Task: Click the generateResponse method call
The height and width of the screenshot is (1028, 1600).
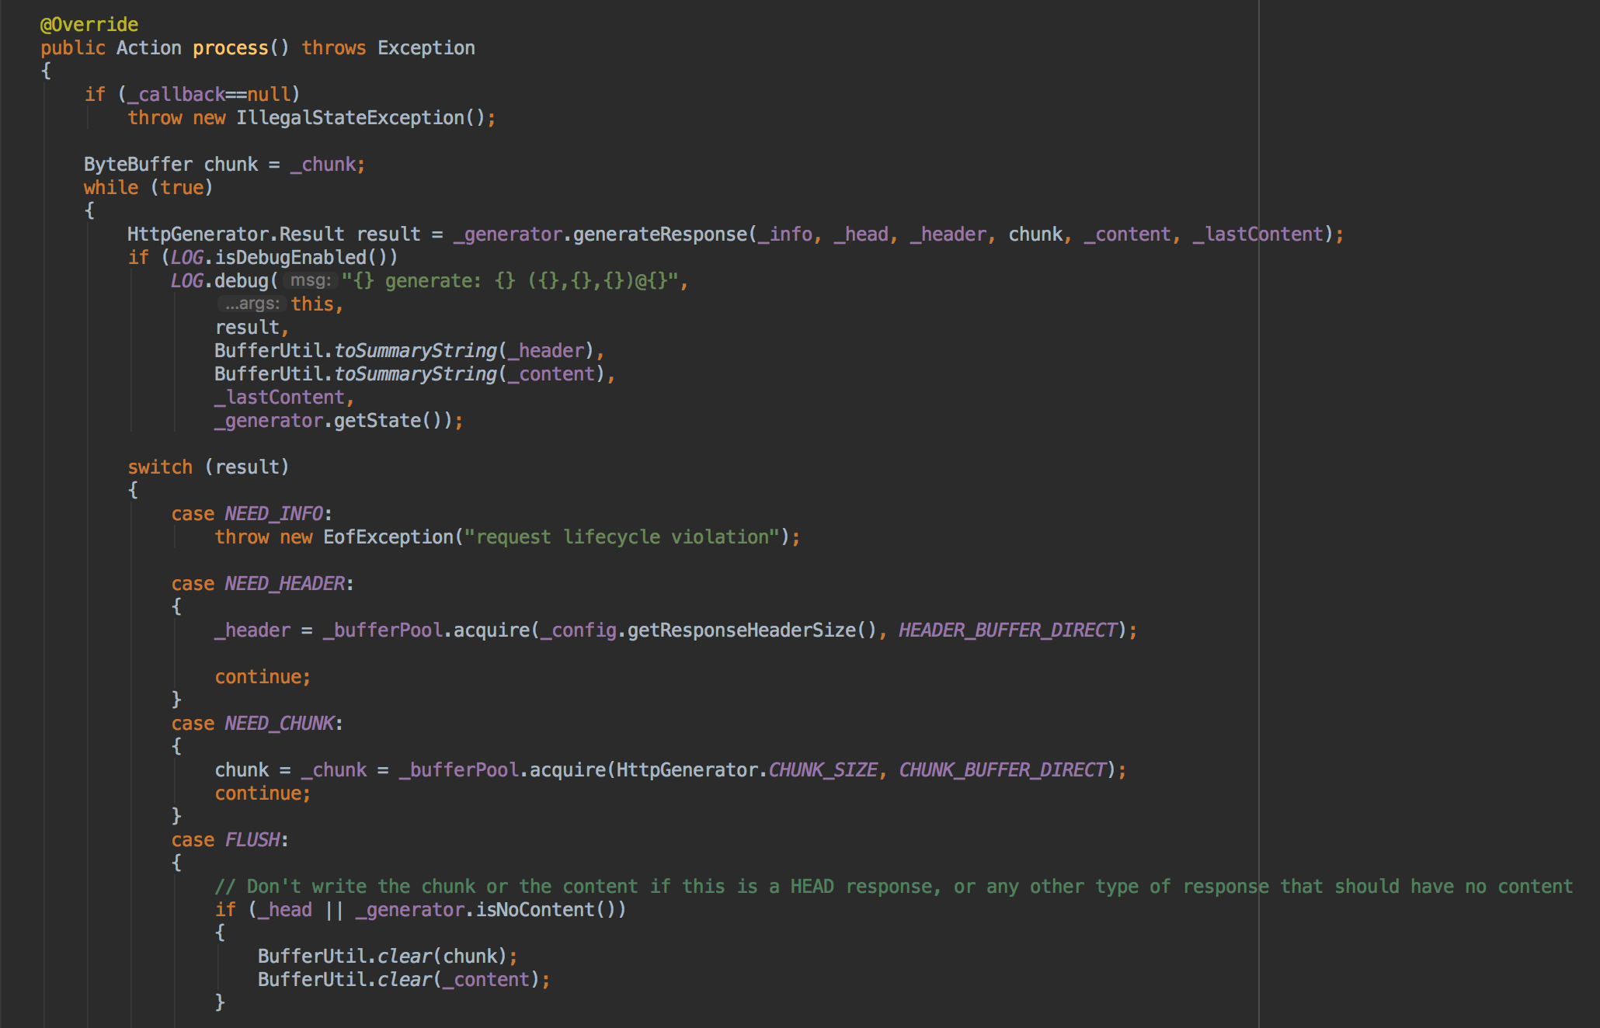Action: click(x=660, y=234)
